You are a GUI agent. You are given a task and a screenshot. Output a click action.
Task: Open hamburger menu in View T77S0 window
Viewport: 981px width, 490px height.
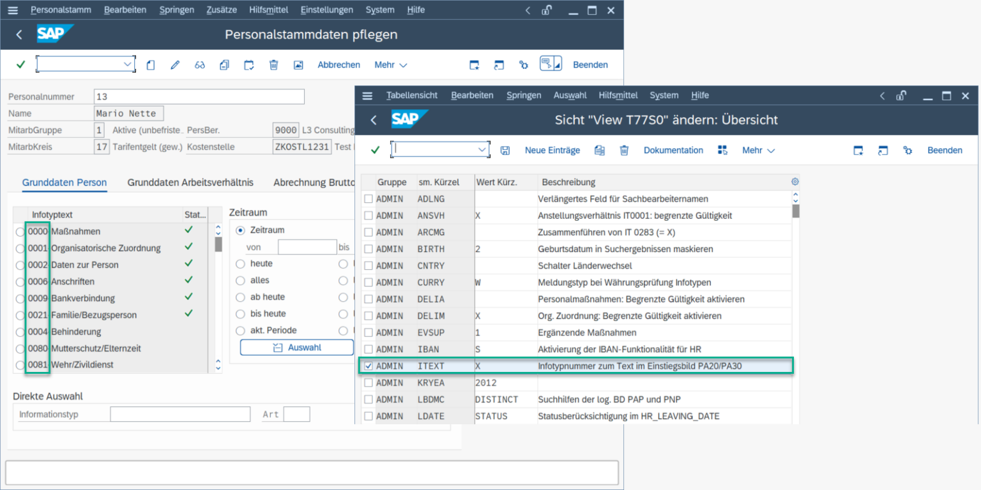367,96
